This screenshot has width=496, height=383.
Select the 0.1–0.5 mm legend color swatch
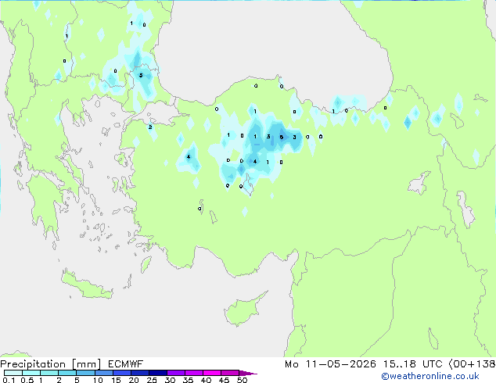[x=13, y=373]
